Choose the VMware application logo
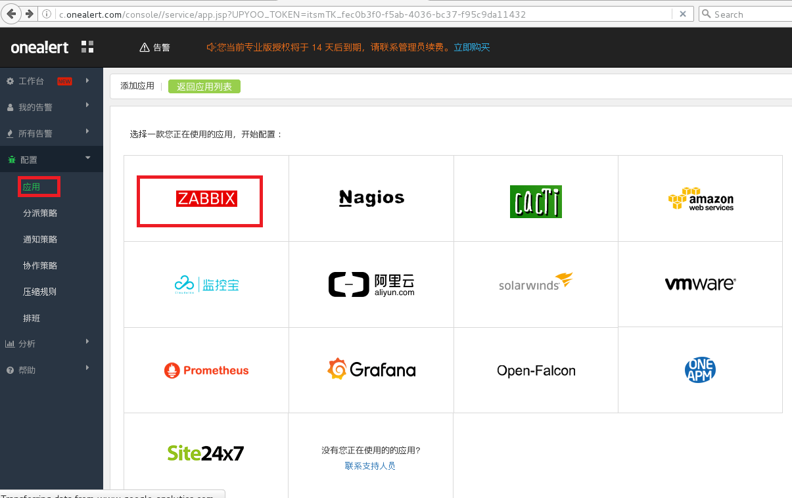The width and height of the screenshot is (792, 498). [700, 284]
